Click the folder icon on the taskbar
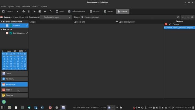The height and width of the screenshot is (110, 195). point(121,108)
